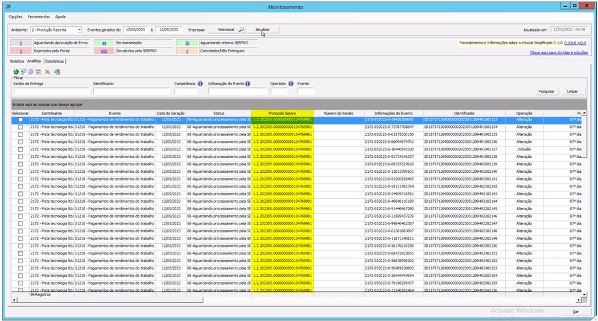Switch to the Estatísticas tab
Image resolution: width=598 pixels, height=321 pixels.
coord(55,61)
